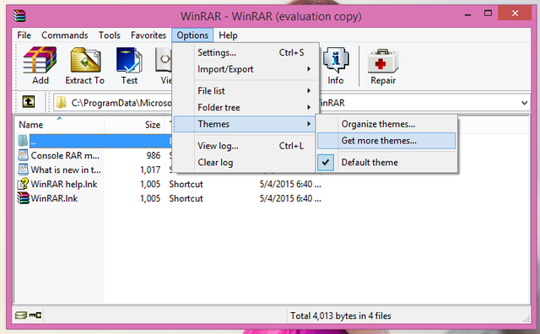Run the Test archive icon
Screen dimensions: 540x334
pos(129,66)
